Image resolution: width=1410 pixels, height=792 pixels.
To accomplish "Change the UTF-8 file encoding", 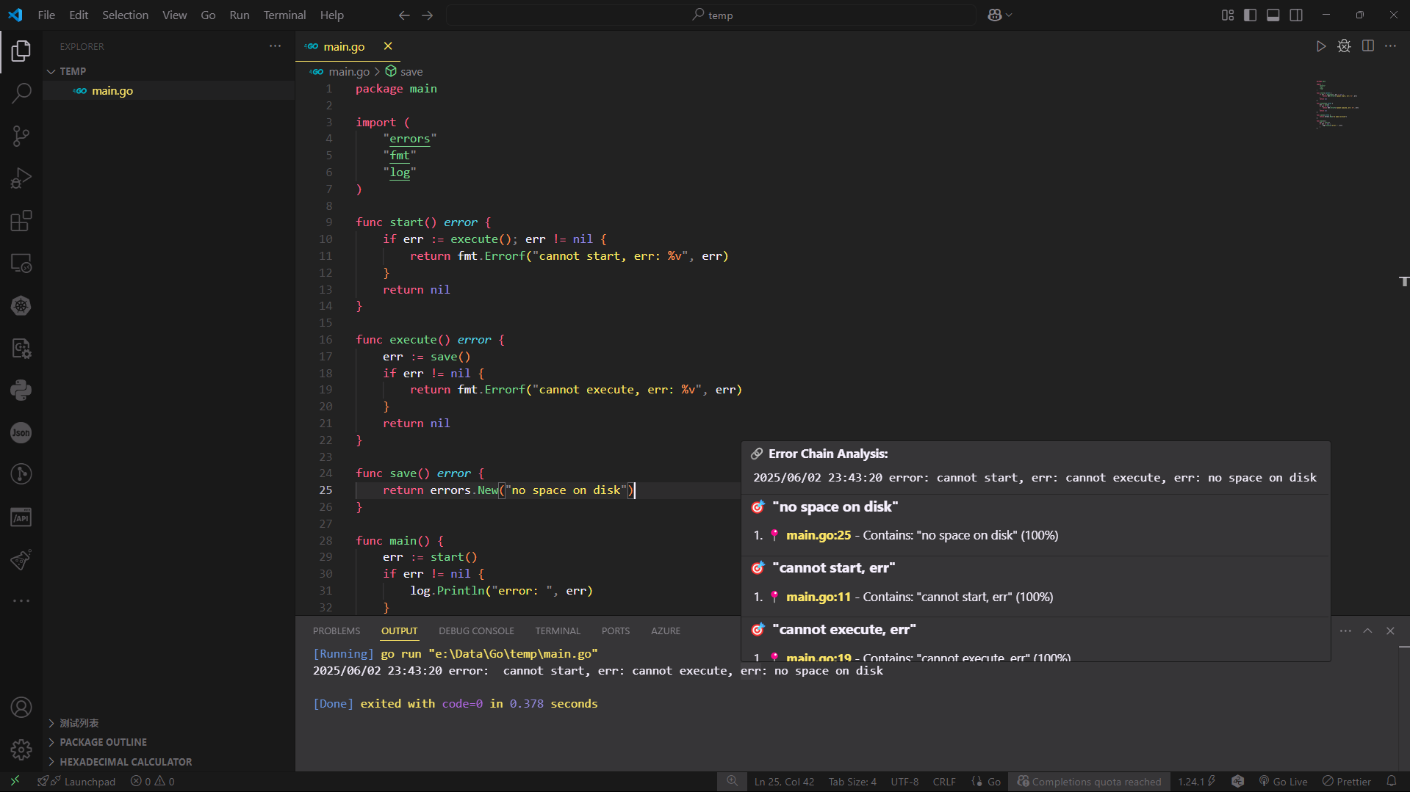I will [904, 781].
